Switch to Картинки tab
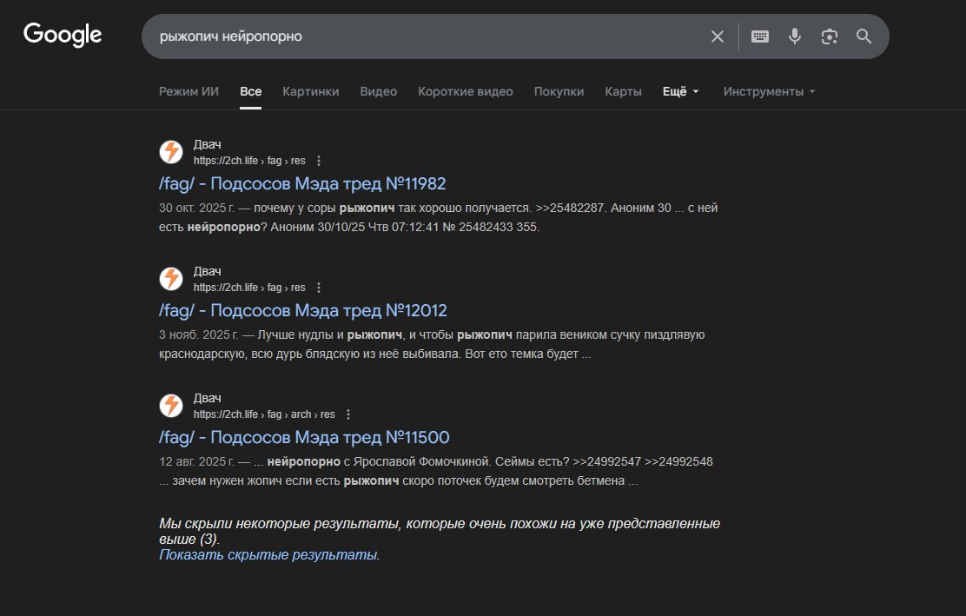 click(x=310, y=91)
